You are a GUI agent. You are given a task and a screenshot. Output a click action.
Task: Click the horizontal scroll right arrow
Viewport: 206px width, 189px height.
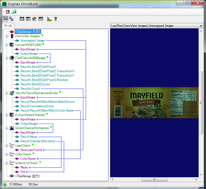(196, 179)
